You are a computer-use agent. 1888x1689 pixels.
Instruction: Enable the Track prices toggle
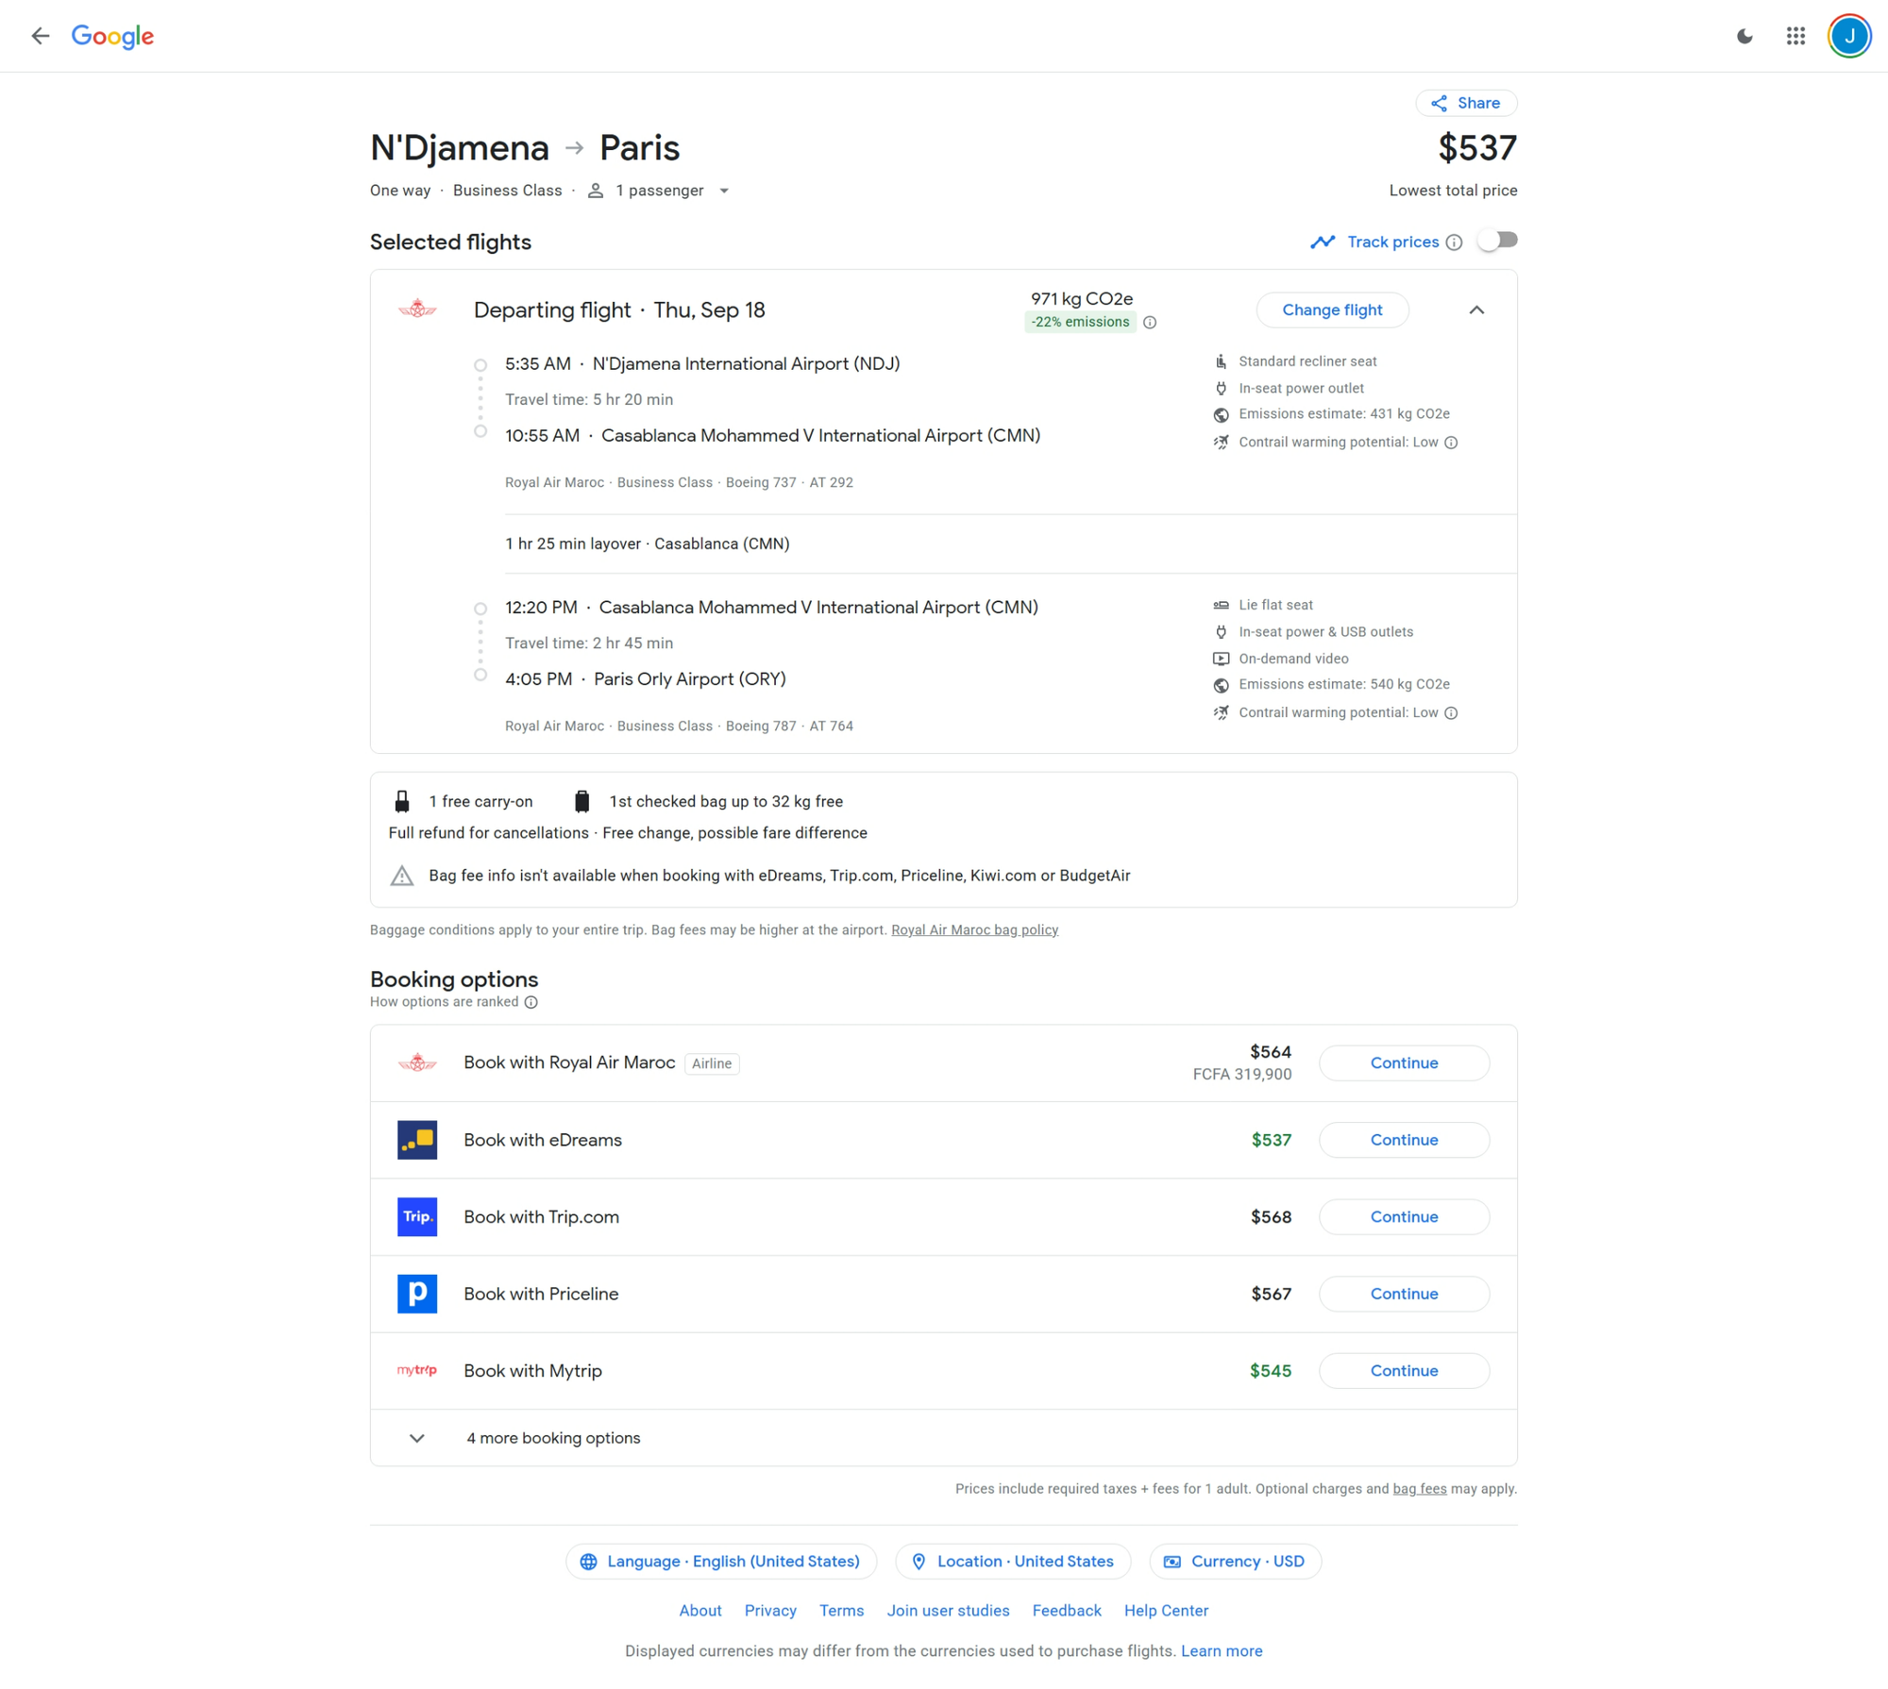tap(1497, 241)
